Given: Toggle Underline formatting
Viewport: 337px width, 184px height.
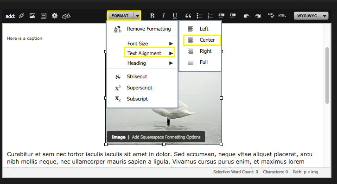Looking at the screenshot, I should pyautogui.click(x=175, y=16).
